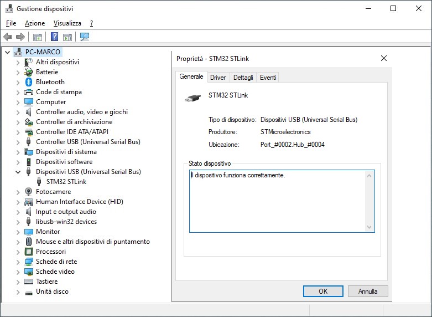Click the Tastiere keyboard icon
Screen dimensions: 432x317
(x=29, y=282)
